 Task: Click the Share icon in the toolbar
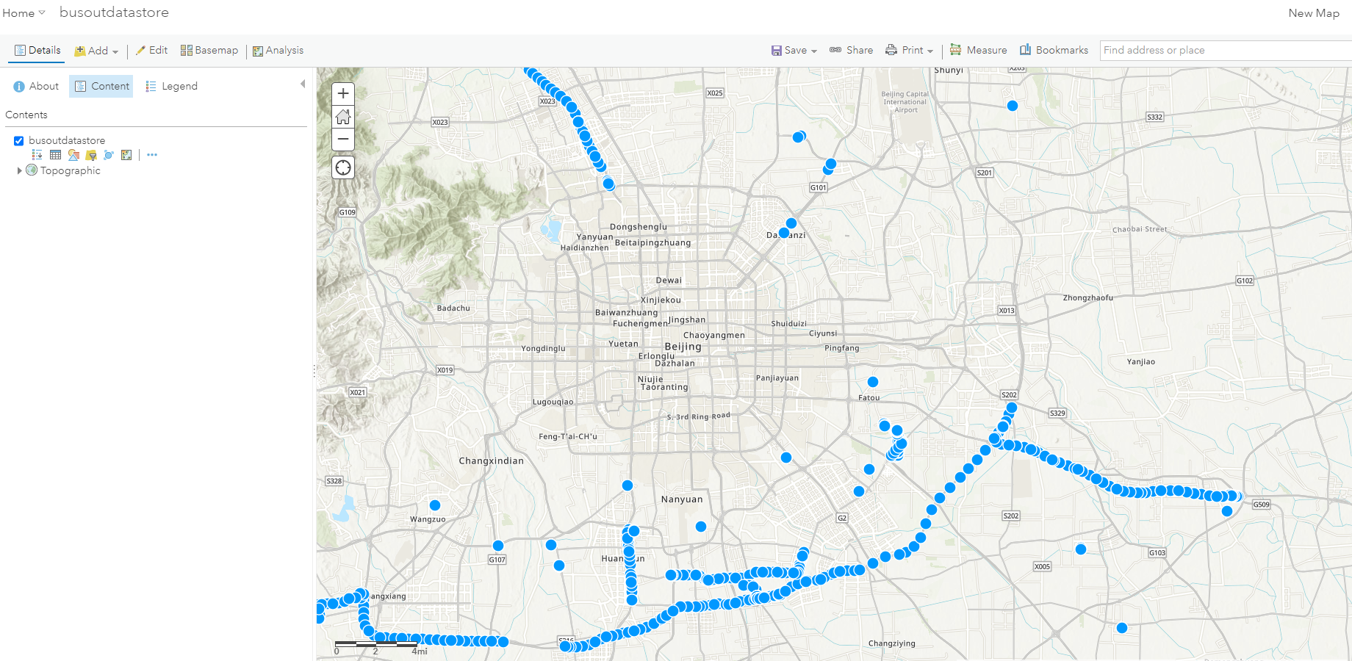pos(851,50)
